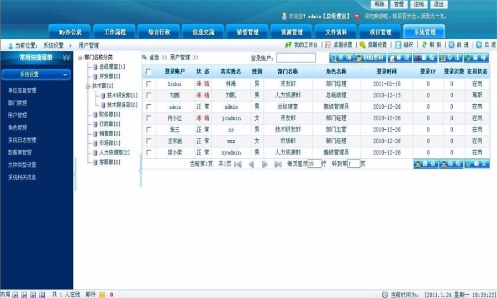
Task: Go to the next page arrow
Action: (265, 164)
